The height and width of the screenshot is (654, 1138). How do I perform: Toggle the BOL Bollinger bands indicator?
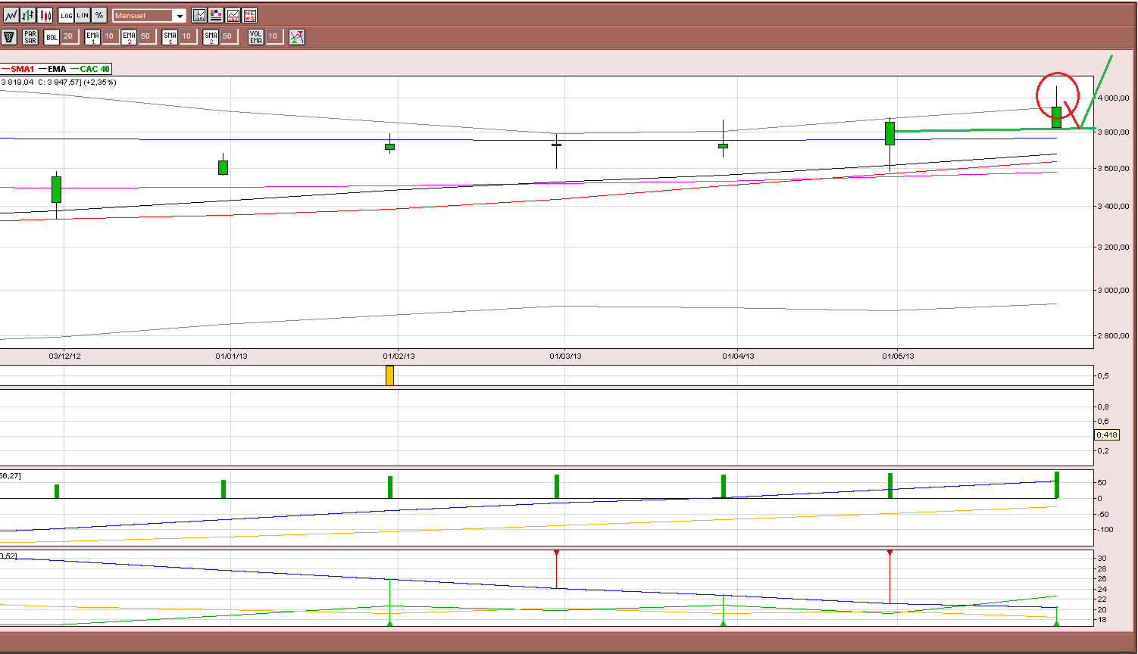52,36
